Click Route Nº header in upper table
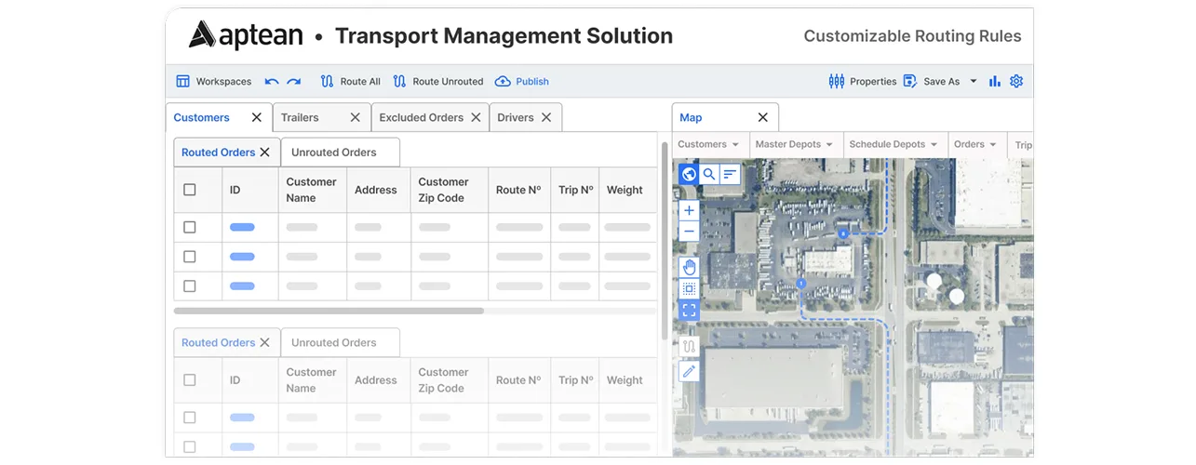This screenshot has width=1196, height=465. point(518,190)
